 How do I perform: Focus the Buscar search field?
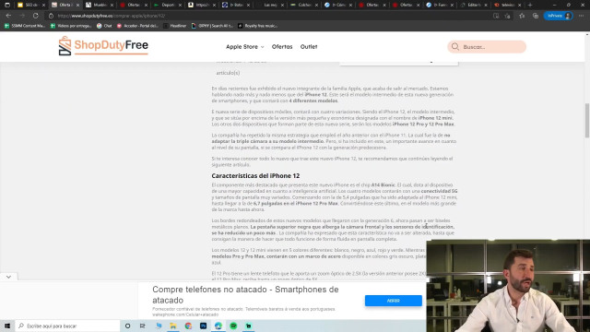487,47
